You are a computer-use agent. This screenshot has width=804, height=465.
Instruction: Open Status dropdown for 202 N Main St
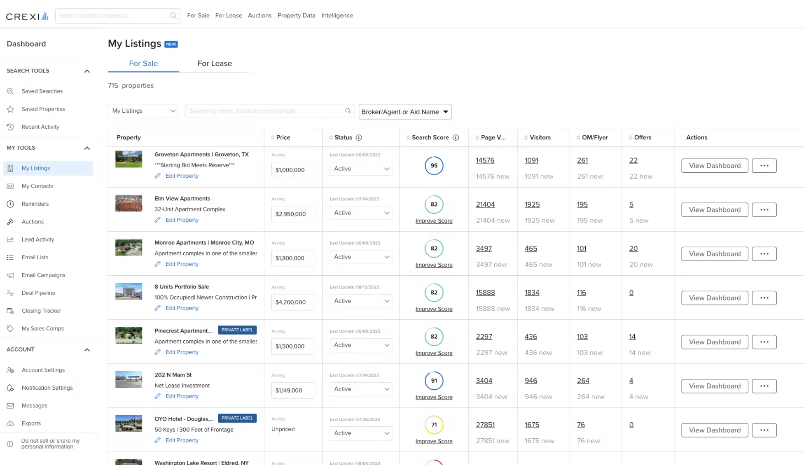[361, 389]
